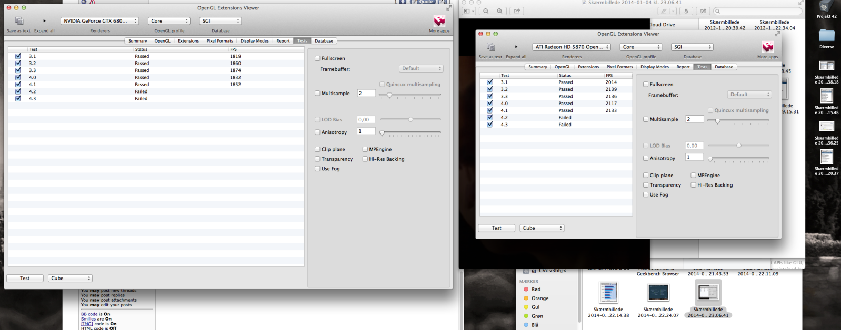This screenshot has height=330, width=841.
Task: Enable Use Fog checkbox in NVIDIA window
Action: click(317, 169)
